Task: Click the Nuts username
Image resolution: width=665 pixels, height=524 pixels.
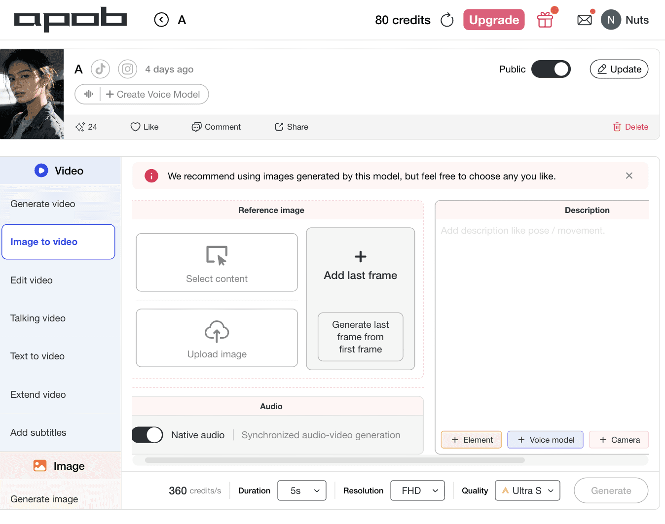Action: pos(637,20)
